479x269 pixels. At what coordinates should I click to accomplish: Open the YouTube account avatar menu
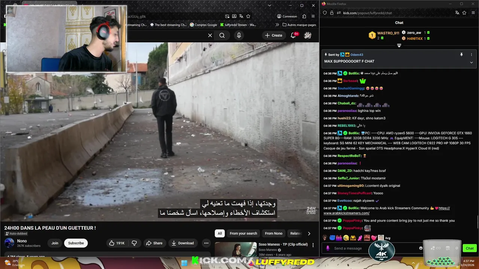(308, 35)
